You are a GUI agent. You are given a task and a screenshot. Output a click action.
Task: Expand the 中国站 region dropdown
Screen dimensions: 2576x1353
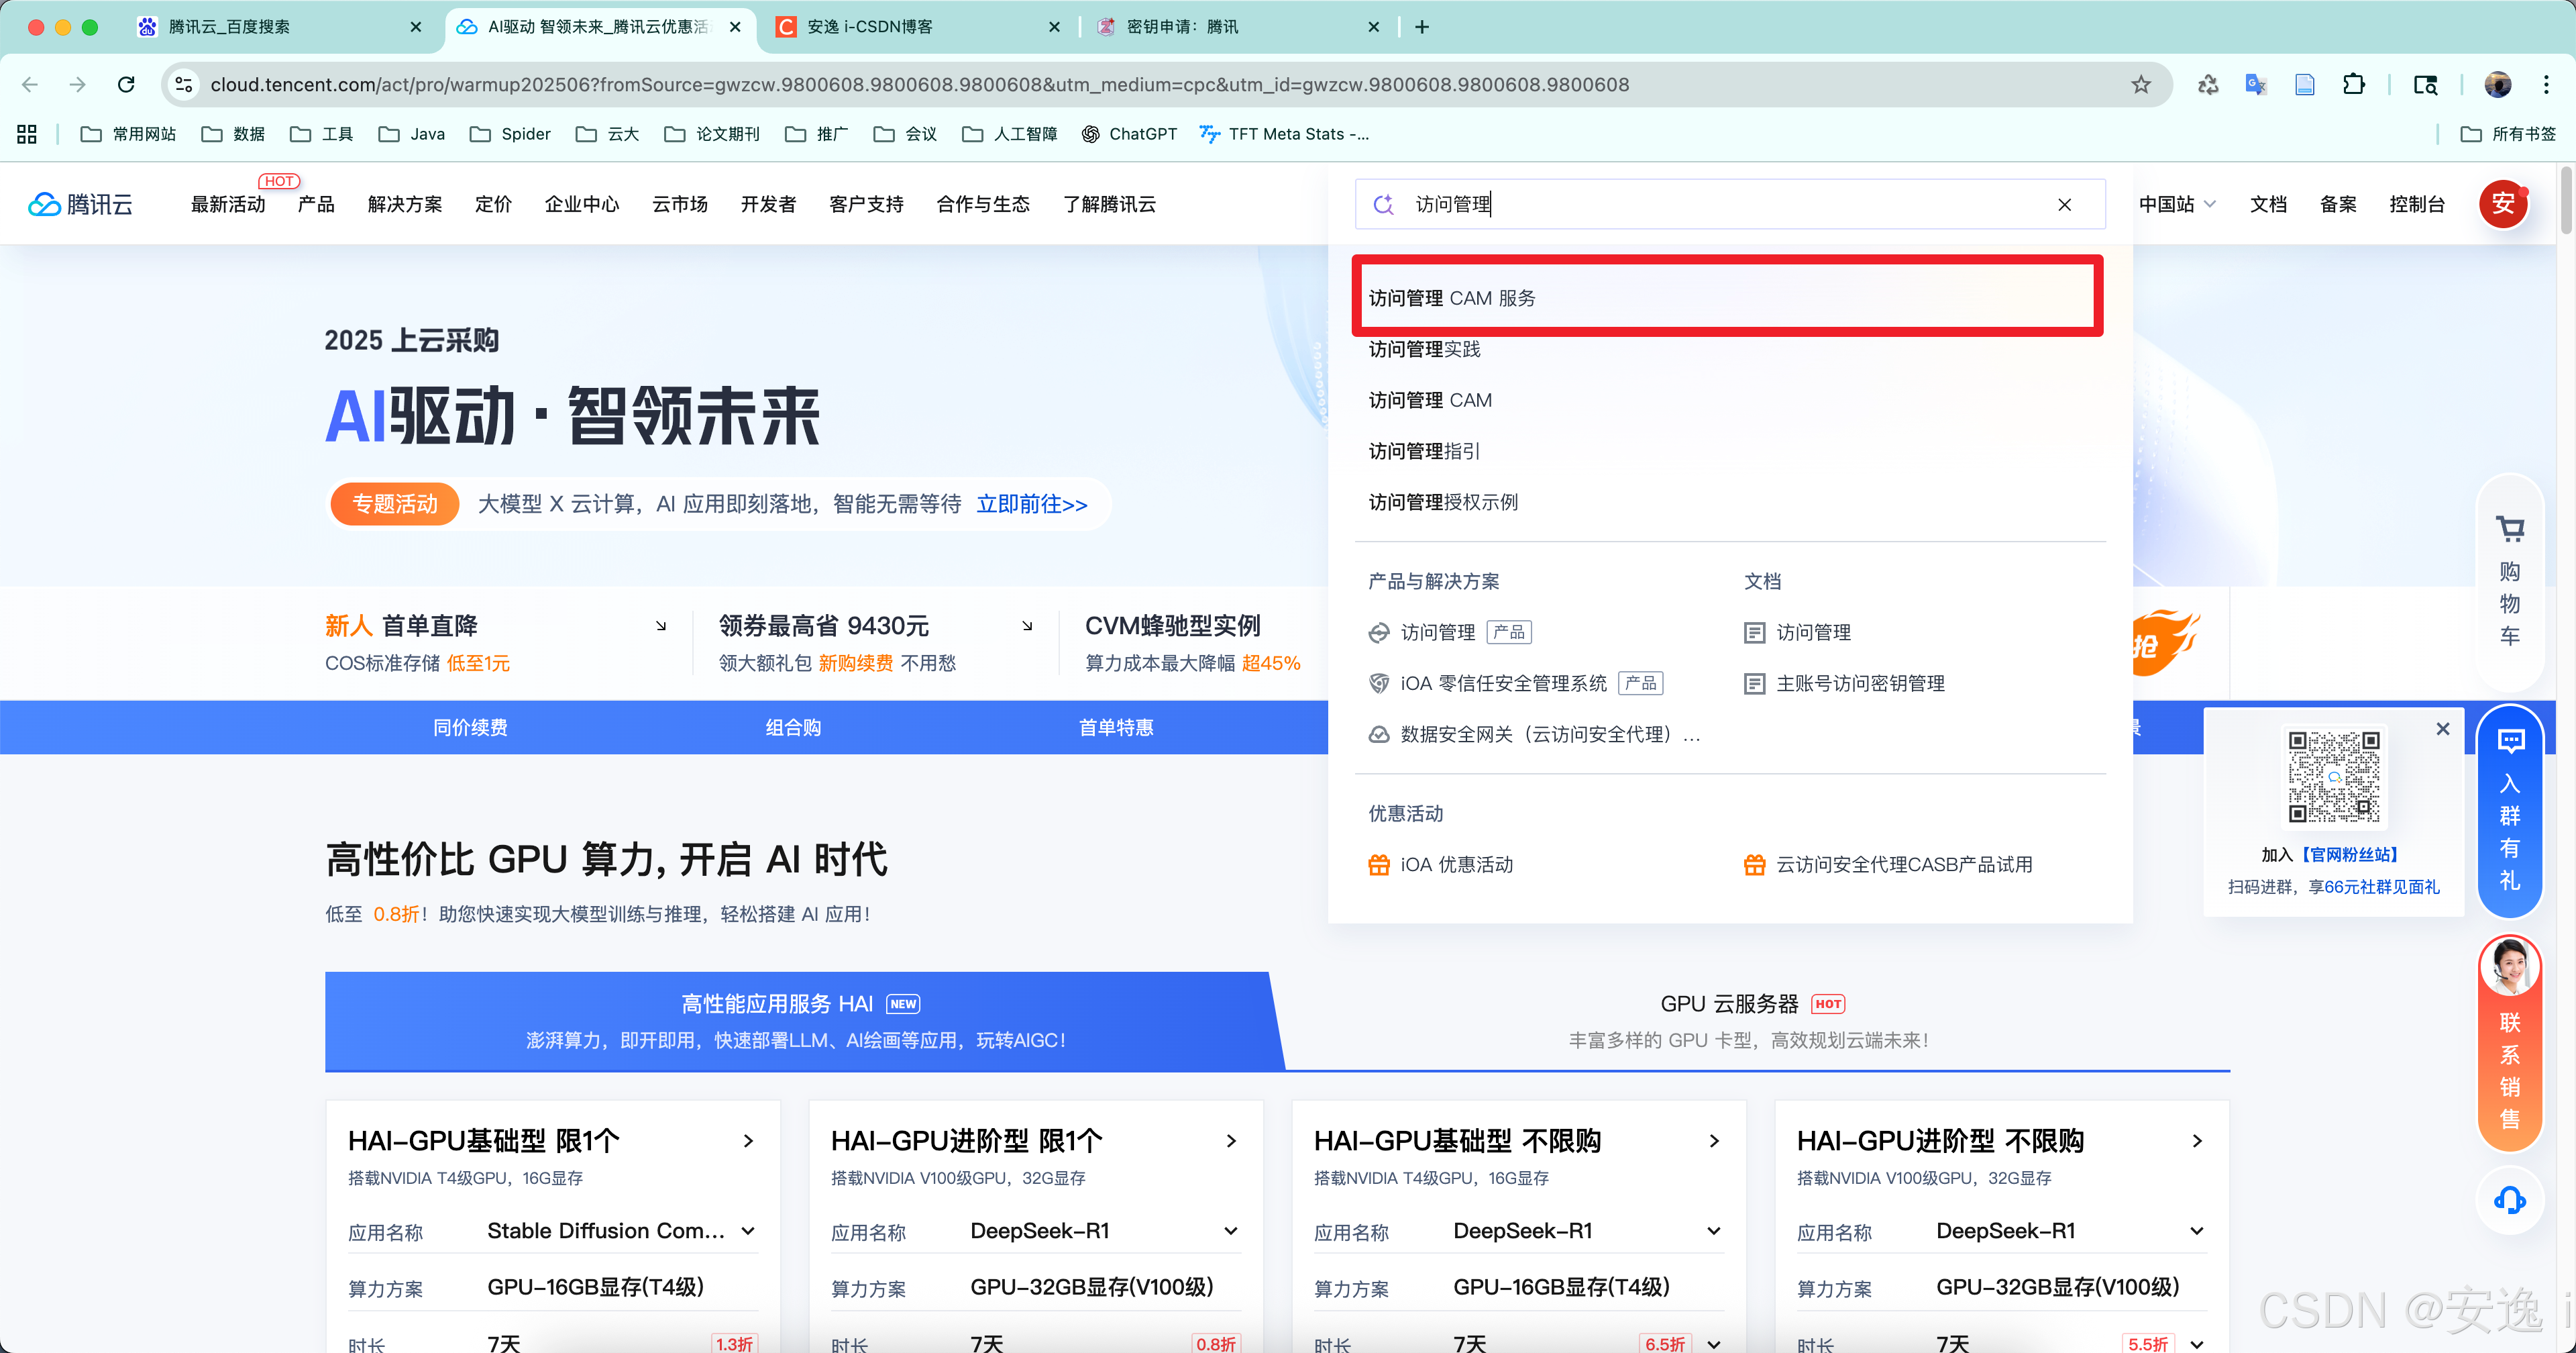[x=2177, y=204]
